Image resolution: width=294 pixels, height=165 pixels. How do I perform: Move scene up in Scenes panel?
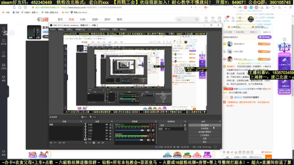tap(60, 143)
